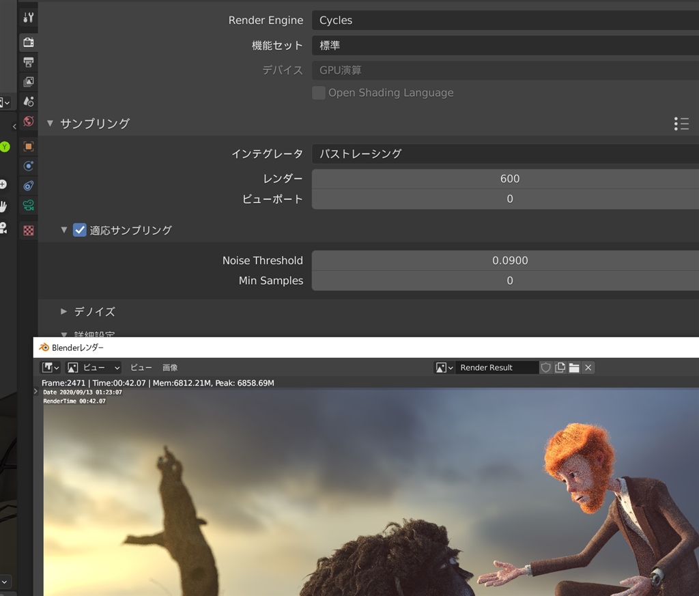Toggle fake user shield for Render Result
This screenshot has height=596, width=699.
click(545, 367)
